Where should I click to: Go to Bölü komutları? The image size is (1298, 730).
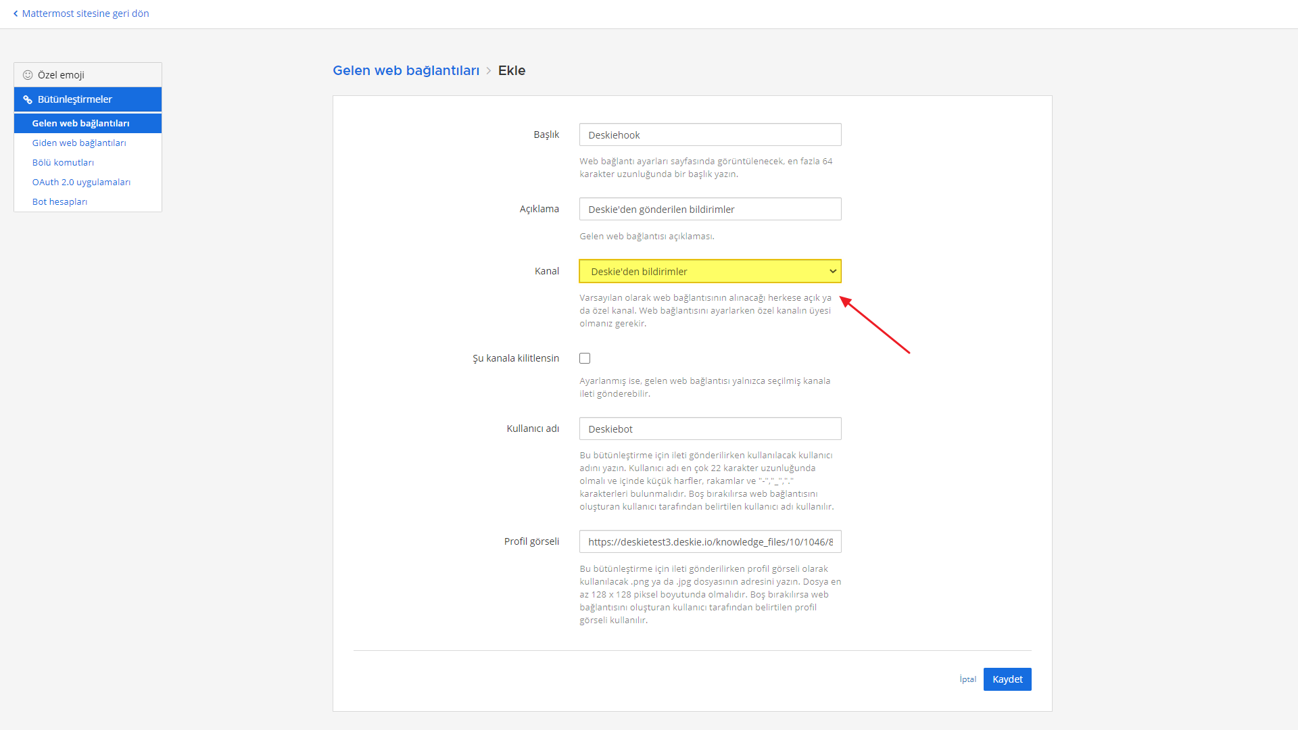click(63, 162)
